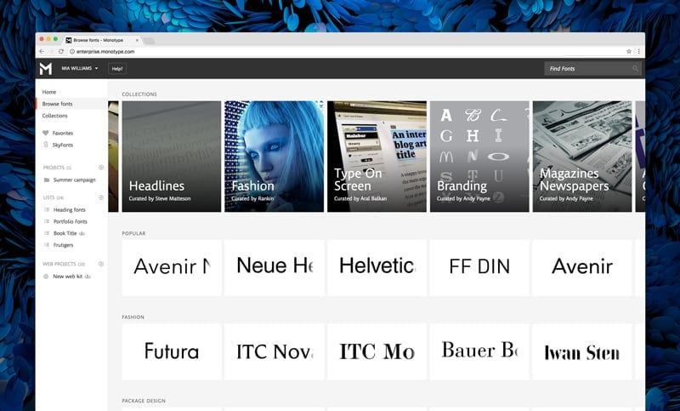
Task: Select the Bauer Bodoni font tile
Action: click(479, 351)
